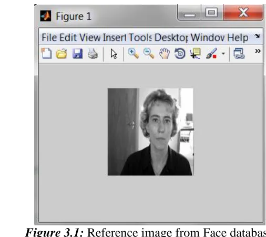Click the Link Plot icon

239,54
